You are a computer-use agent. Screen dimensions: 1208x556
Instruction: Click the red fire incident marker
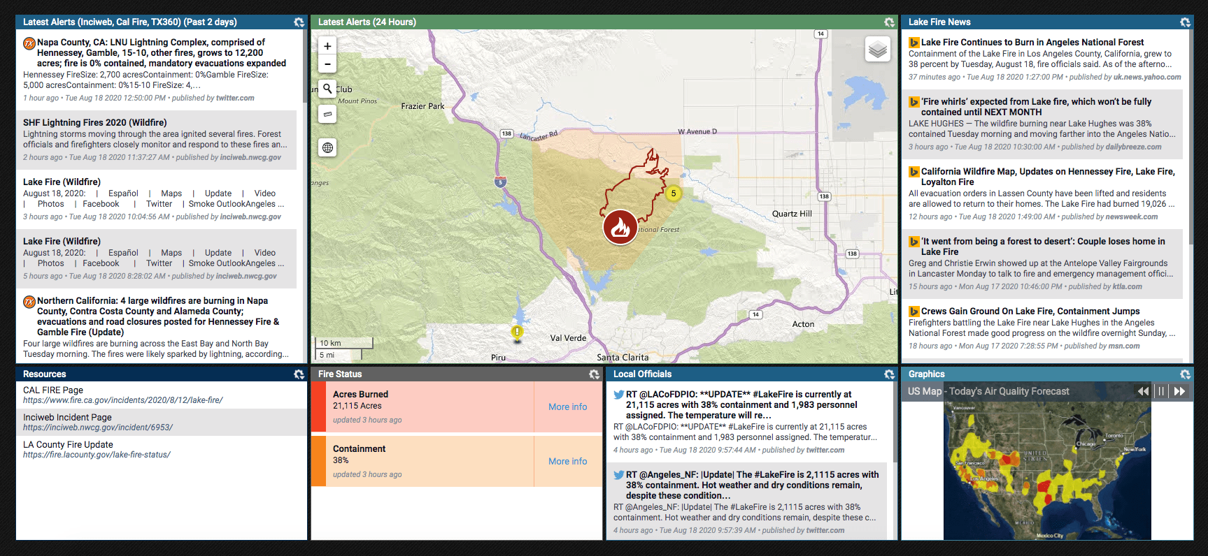click(x=620, y=228)
